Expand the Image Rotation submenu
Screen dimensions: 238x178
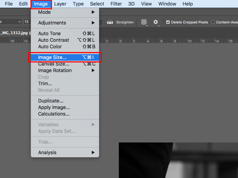pos(65,70)
